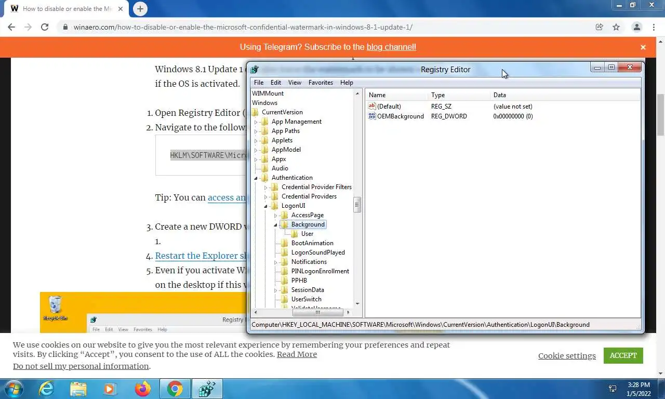Open the Registry Editor View menu
Screen dimensions: 665x399
[295, 83]
